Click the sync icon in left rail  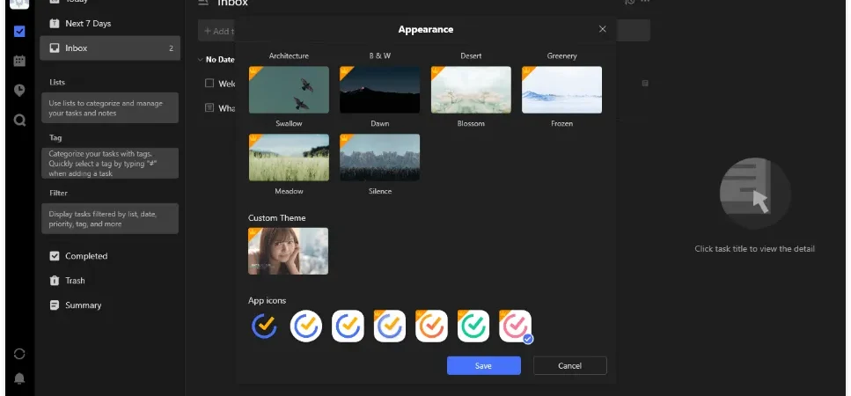[x=19, y=354]
